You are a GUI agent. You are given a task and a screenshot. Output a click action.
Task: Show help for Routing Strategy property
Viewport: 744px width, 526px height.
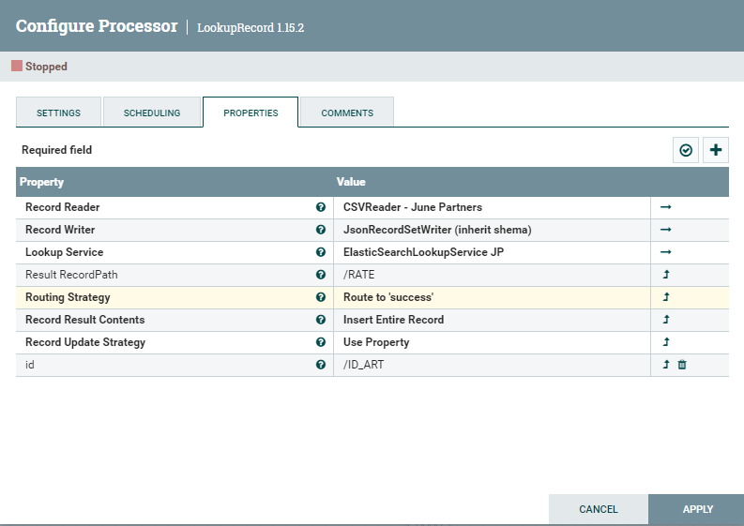pos(321,297)
